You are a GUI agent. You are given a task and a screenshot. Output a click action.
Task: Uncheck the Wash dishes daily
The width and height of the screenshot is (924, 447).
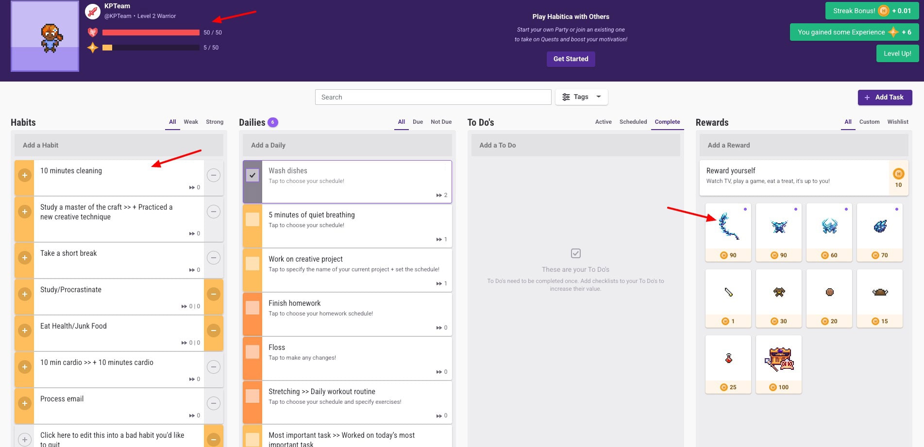pos(252,175)
